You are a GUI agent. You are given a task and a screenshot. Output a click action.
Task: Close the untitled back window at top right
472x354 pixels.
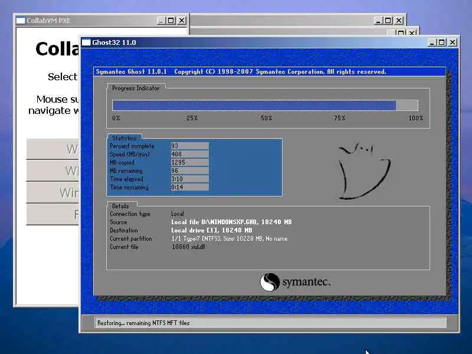point(399,21)
